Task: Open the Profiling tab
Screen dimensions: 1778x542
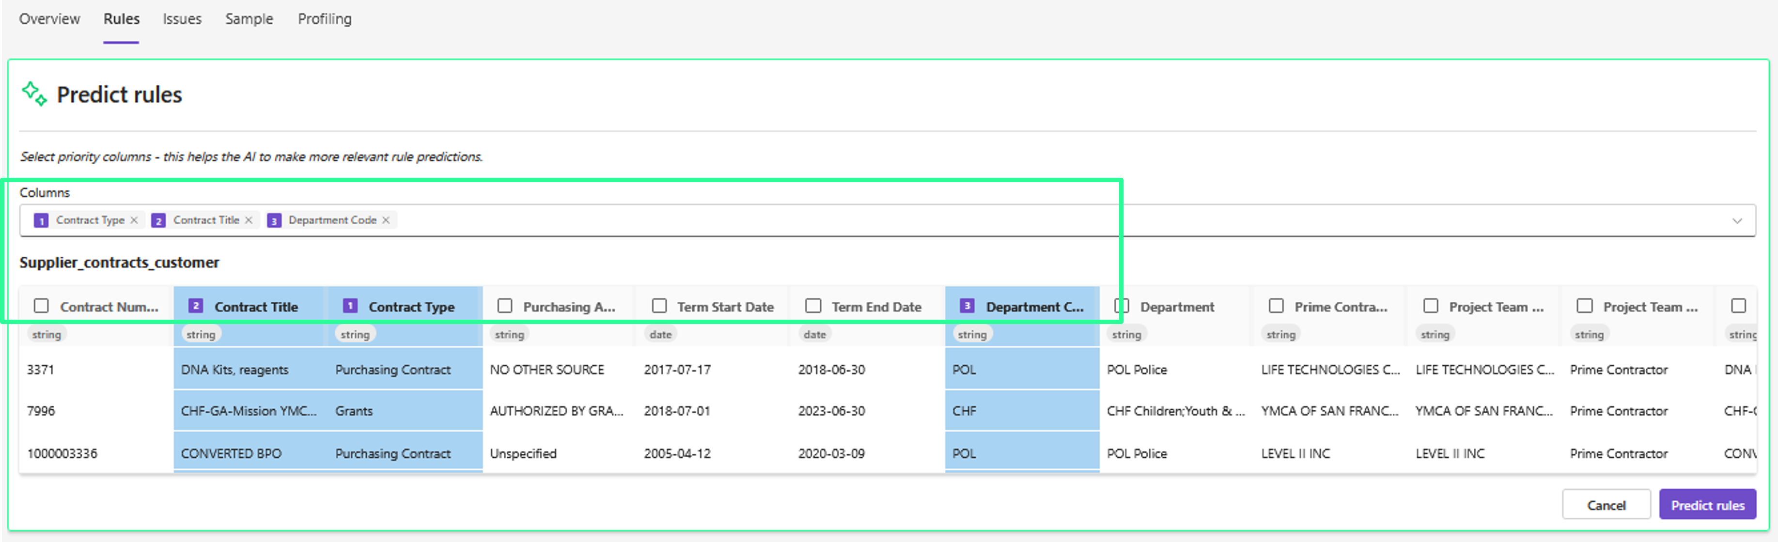Action: click(325, 19)
